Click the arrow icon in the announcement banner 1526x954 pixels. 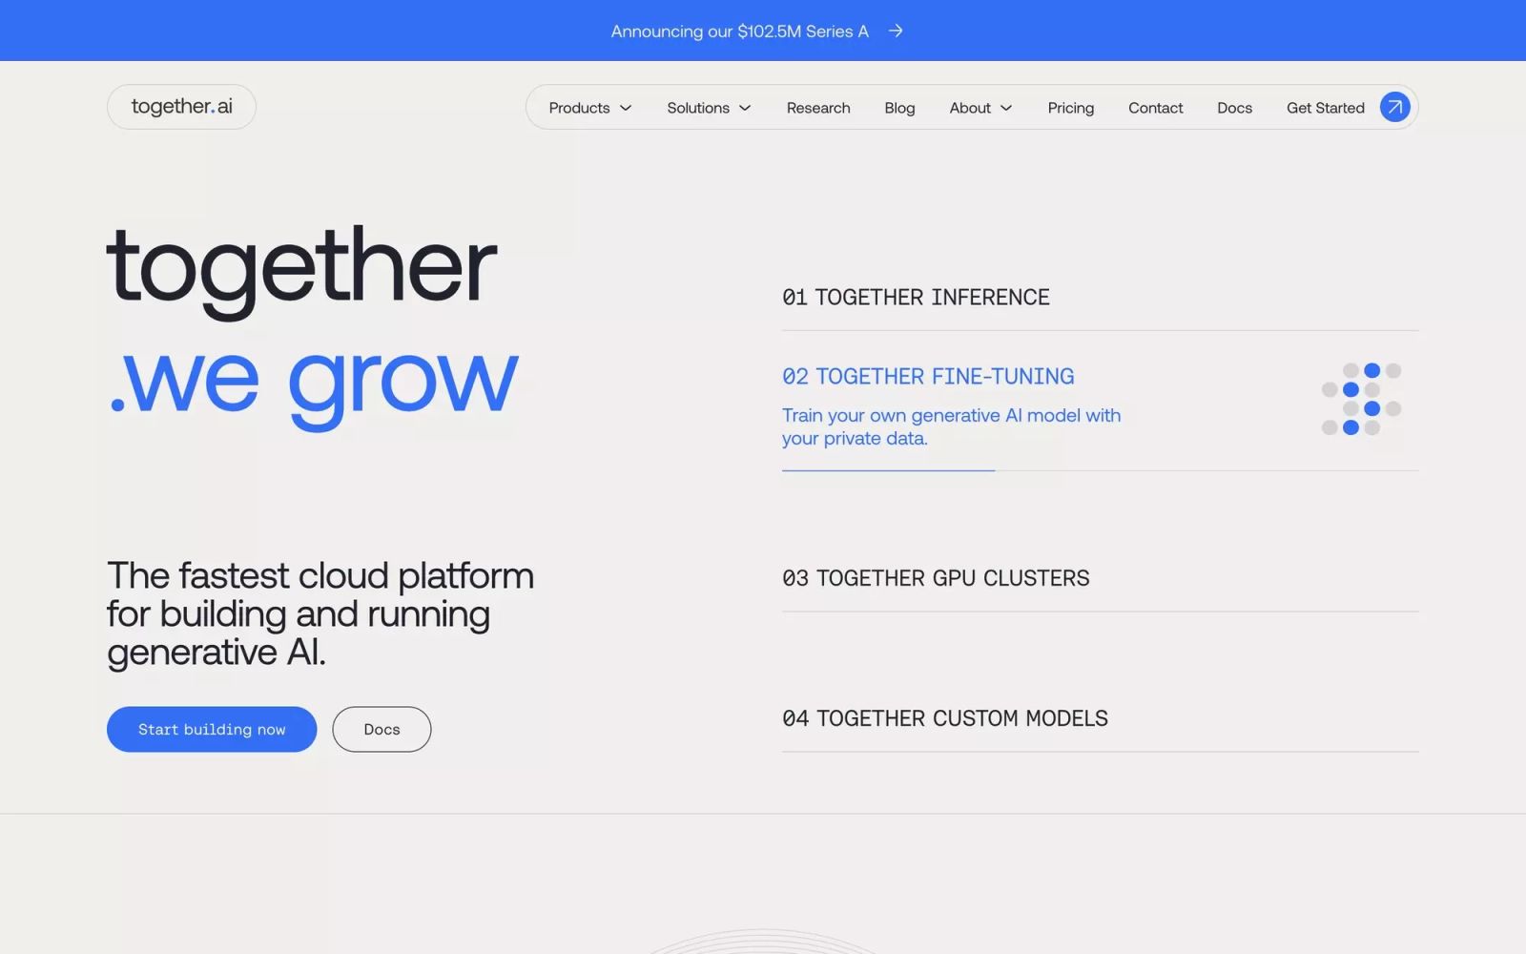point(896,31)
